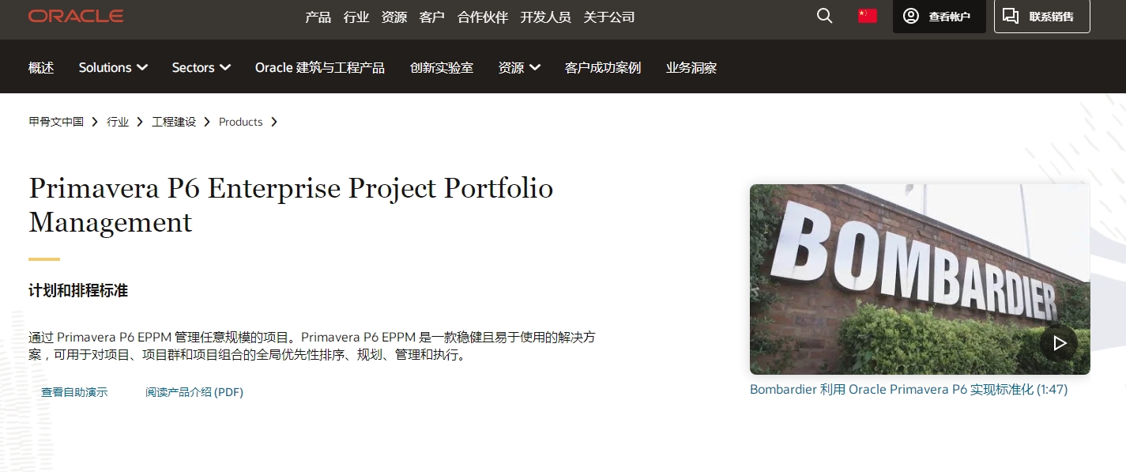Select the 概述 tab
The height and width of the screenshot is (472, 1126).
point(41,68)
